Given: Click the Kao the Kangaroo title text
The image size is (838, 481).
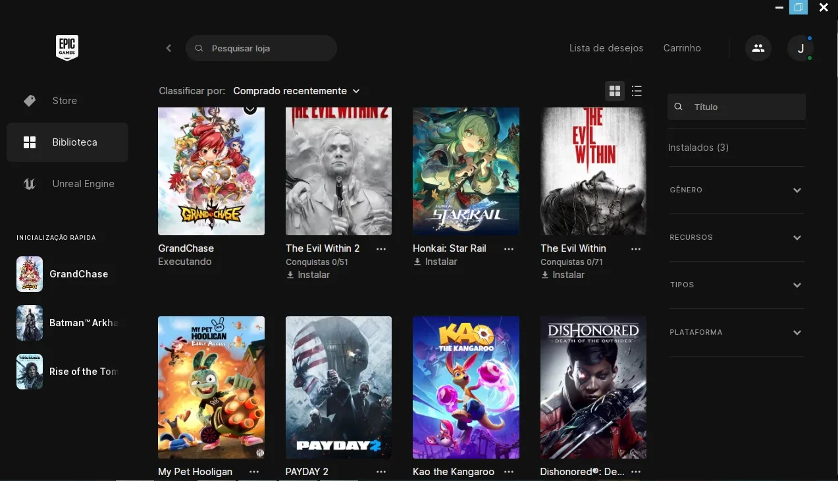Looking at the screenshot, I should pos(454,472).
